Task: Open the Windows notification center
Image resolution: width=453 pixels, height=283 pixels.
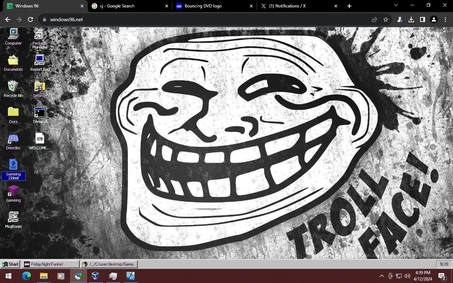Action: (442, 276)
